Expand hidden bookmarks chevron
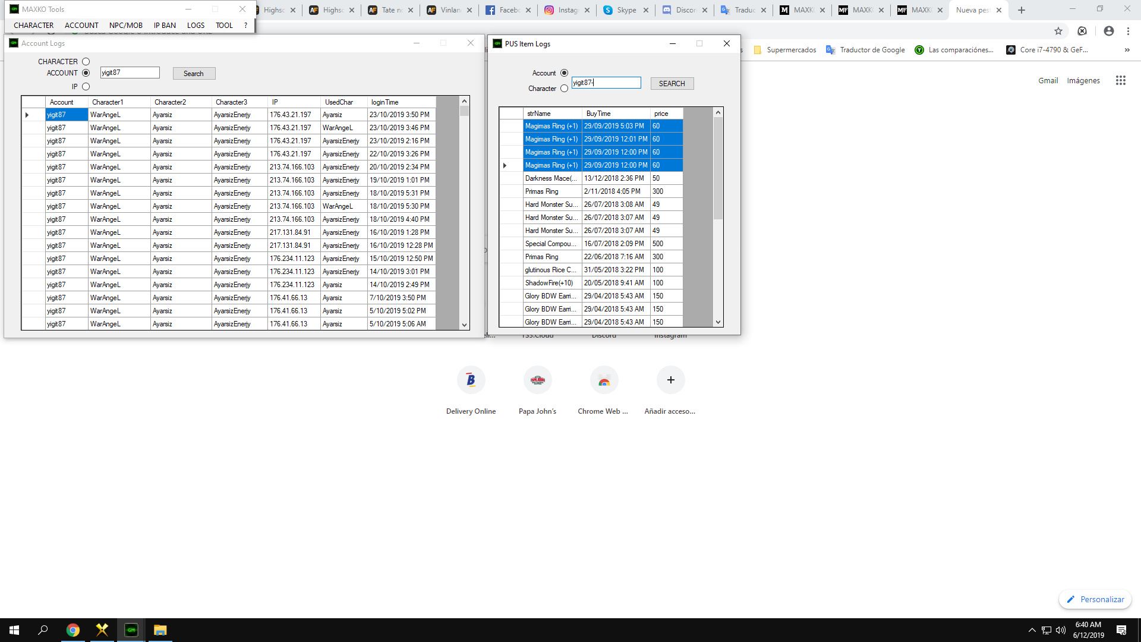 click(x=1127, y=50)
